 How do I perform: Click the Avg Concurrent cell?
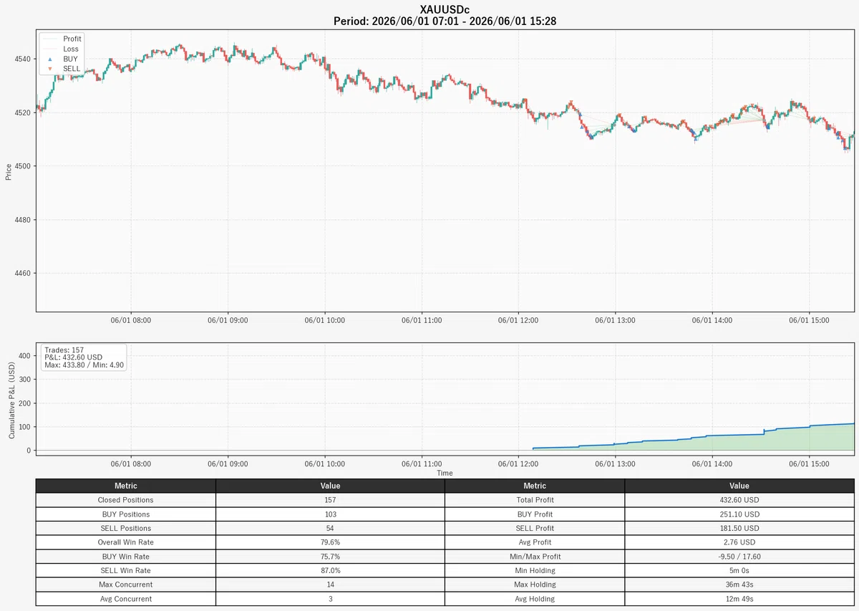tap(126, 599)
